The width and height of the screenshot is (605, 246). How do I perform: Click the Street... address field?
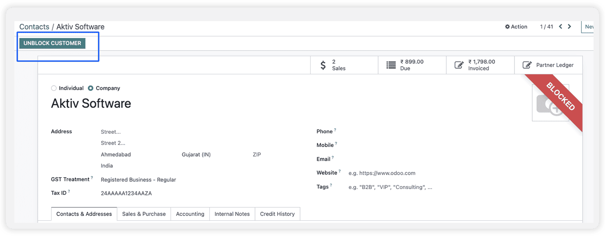click(111, 132)
